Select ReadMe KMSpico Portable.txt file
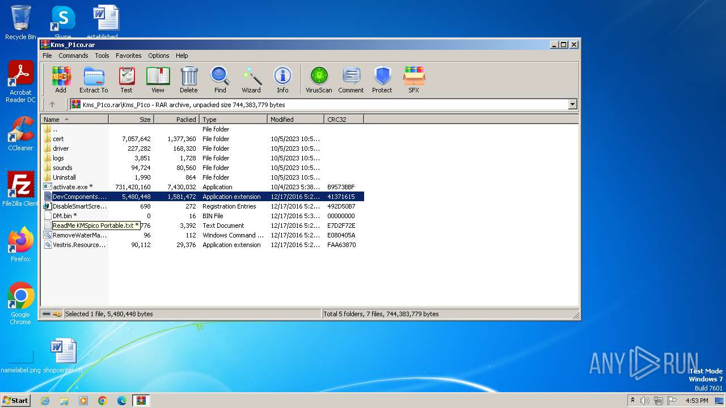The image size is (726, 408). pos(202,226)
